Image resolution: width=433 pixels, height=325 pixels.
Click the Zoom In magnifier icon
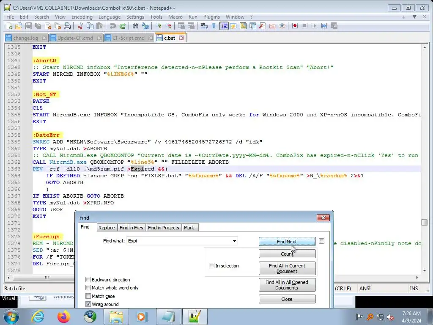(158, 26)
